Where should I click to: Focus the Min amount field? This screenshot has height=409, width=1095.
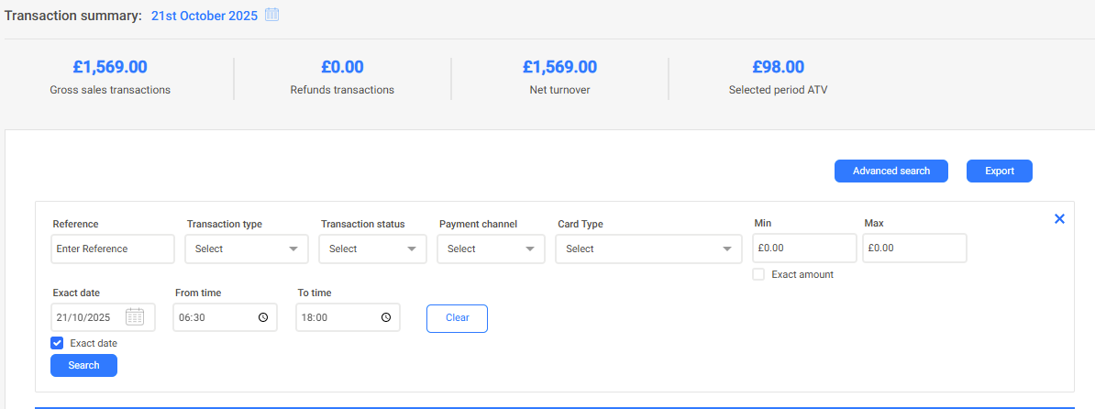[x=803, y=249]
